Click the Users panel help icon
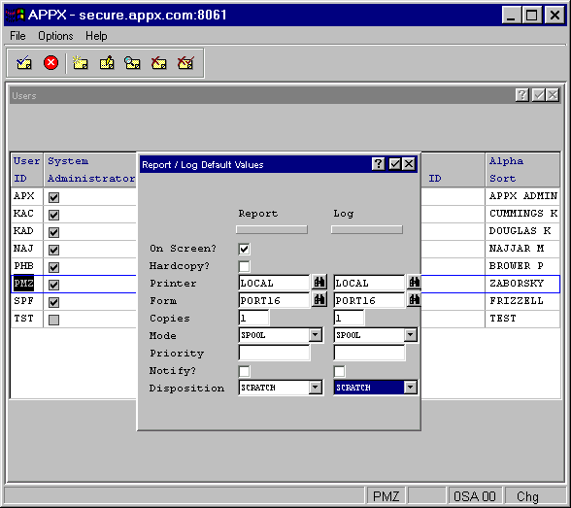The image size is (571, 508). pos(521,95)
